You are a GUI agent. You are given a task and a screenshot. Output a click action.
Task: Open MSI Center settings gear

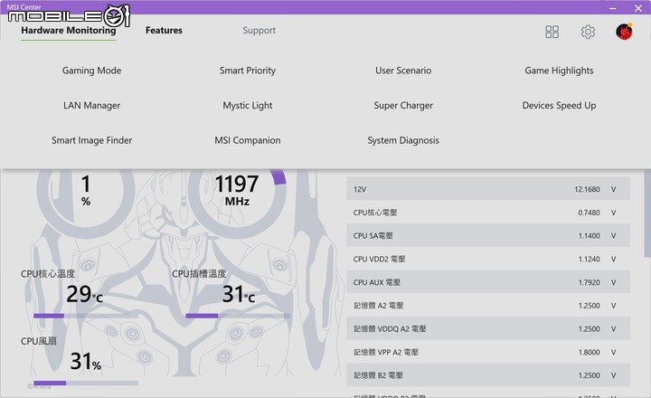588,32
